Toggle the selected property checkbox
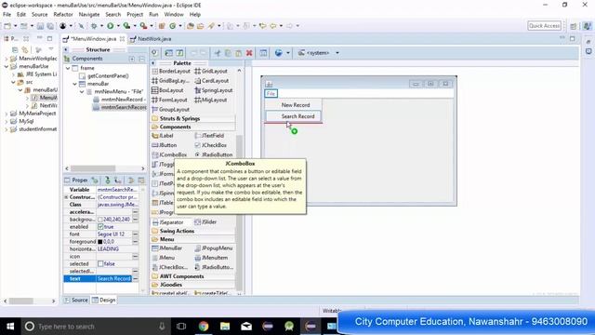This screenshot has width=595, height=335. pos(100,263)
